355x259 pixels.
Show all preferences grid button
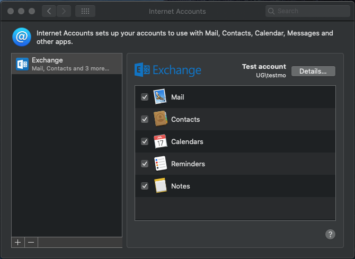[85, 11]
